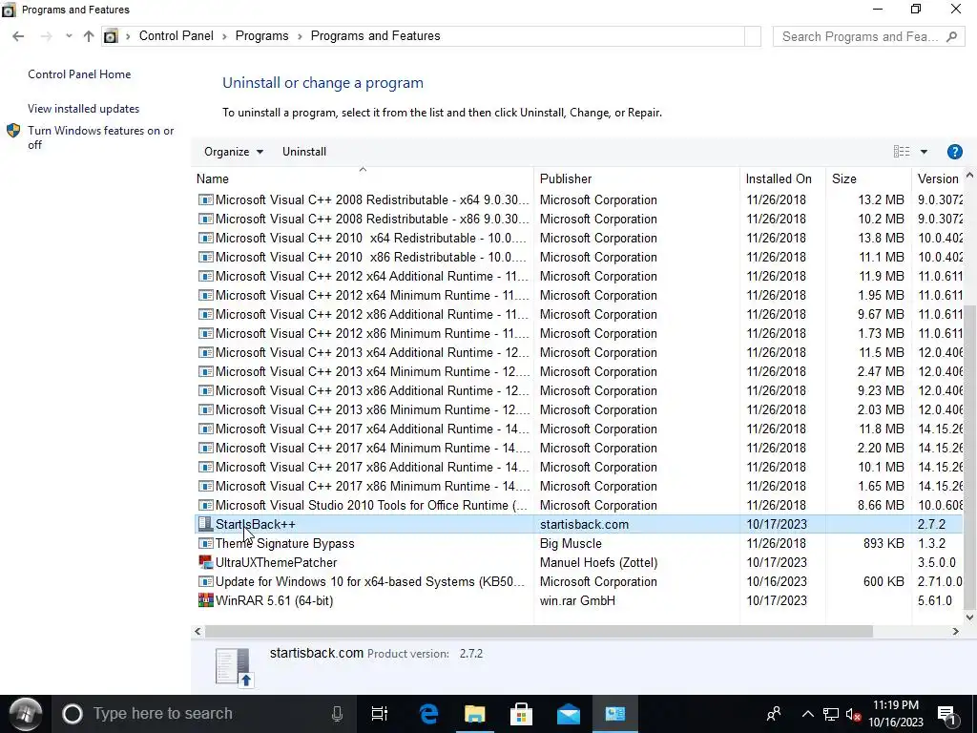Viewport: 977px width, 733px height.
Task: Click Control Panel in the breadcrumb
Action: click(177, 36)
